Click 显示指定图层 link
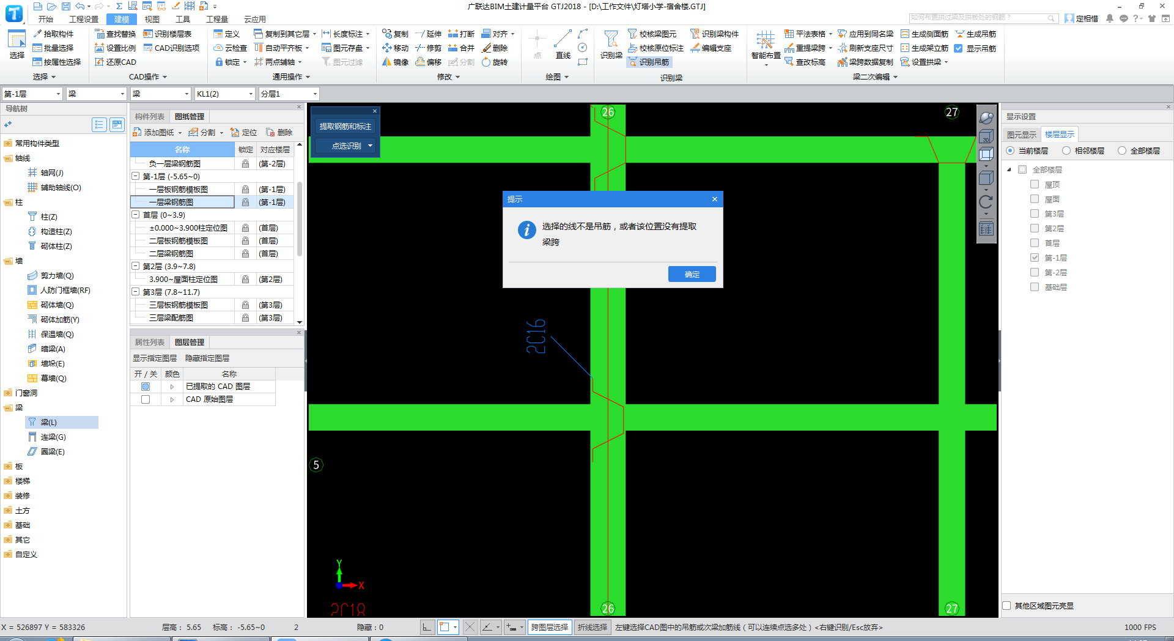1174x641 pixels. click(155, 358)
